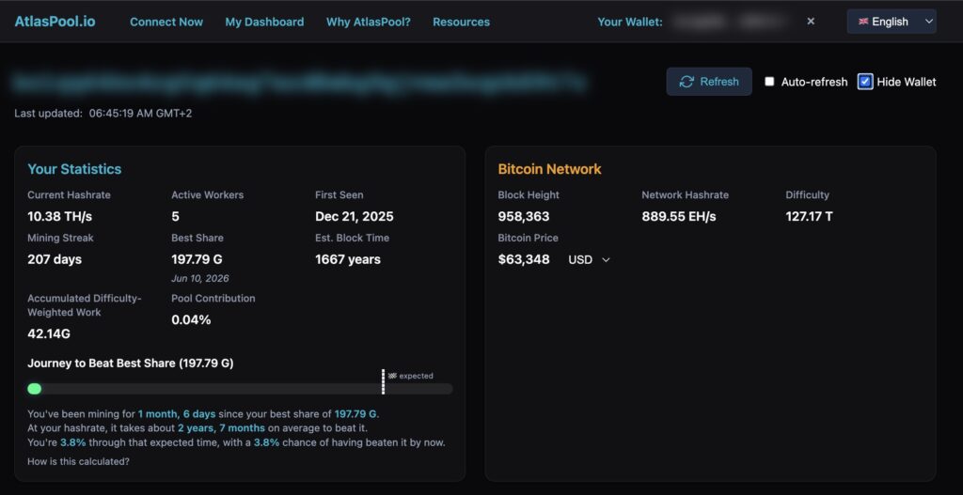Click the highlighted 1 month, 6 days text

click(176, 414)
